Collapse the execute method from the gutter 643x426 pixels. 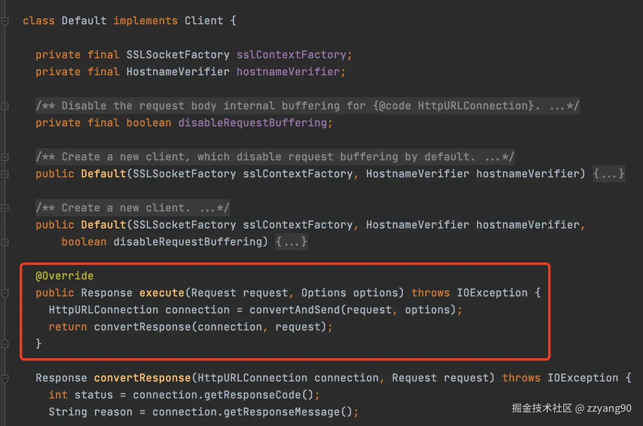coord(5,293)
